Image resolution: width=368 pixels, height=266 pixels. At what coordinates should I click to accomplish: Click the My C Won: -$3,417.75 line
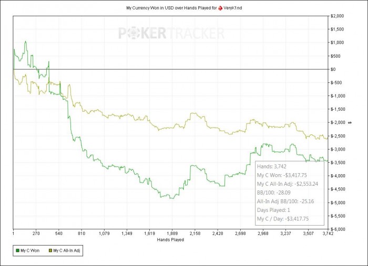coord(282,175)
